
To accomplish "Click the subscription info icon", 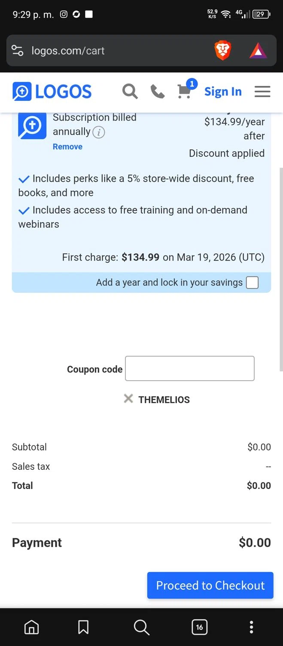I will 99,132.
